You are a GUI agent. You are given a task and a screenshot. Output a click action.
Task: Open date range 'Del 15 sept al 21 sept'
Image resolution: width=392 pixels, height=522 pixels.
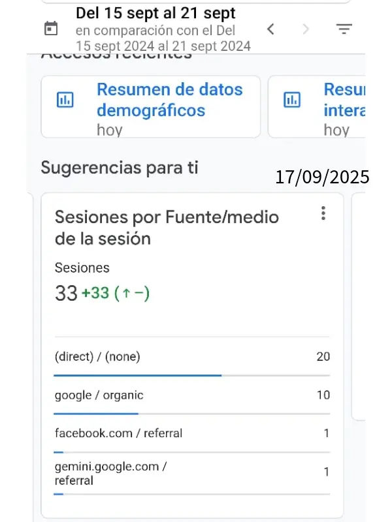pyautogui.click(x=155, y=13)
